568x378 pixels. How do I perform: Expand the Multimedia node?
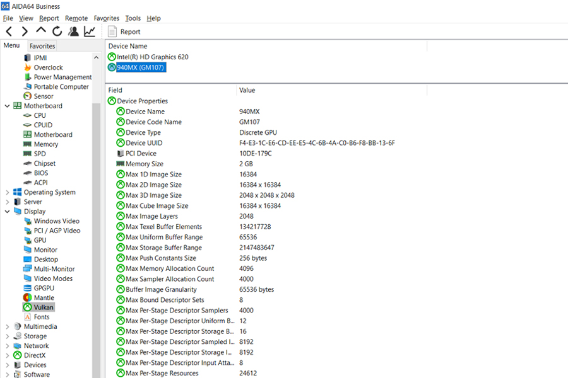[x=7, y=326]
